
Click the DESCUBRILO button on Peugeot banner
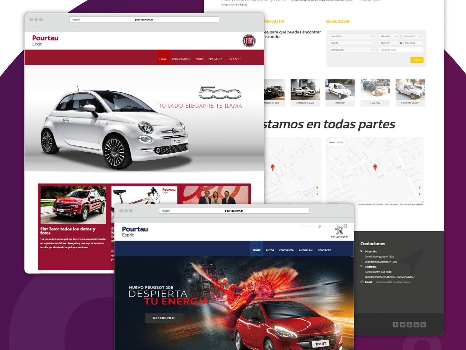pos(164,318)
